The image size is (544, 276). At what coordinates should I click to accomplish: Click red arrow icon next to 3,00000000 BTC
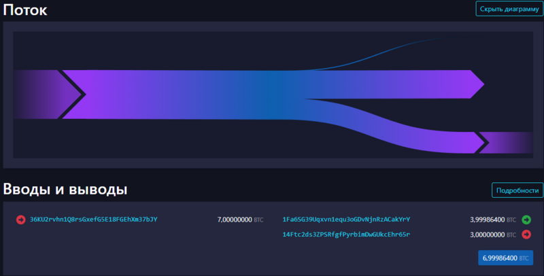coord(526,235)
